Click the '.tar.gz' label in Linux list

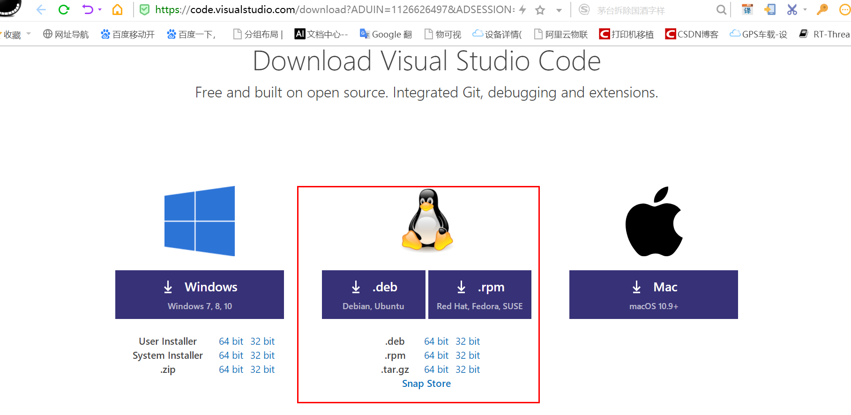pos(395,370)
